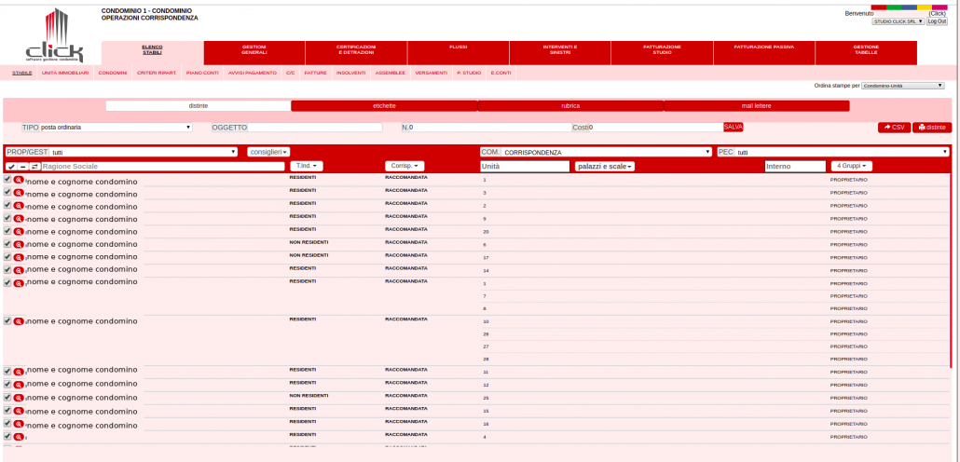Expand the palazzi e scale dropdown

(604, 166)
